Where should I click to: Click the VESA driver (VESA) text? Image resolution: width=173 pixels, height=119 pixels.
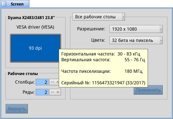[35, 27]
